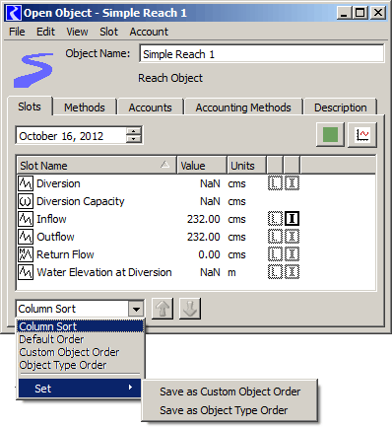
Task: Click the Return Flow multi-slot icon
Action: (x=26, y=254)
